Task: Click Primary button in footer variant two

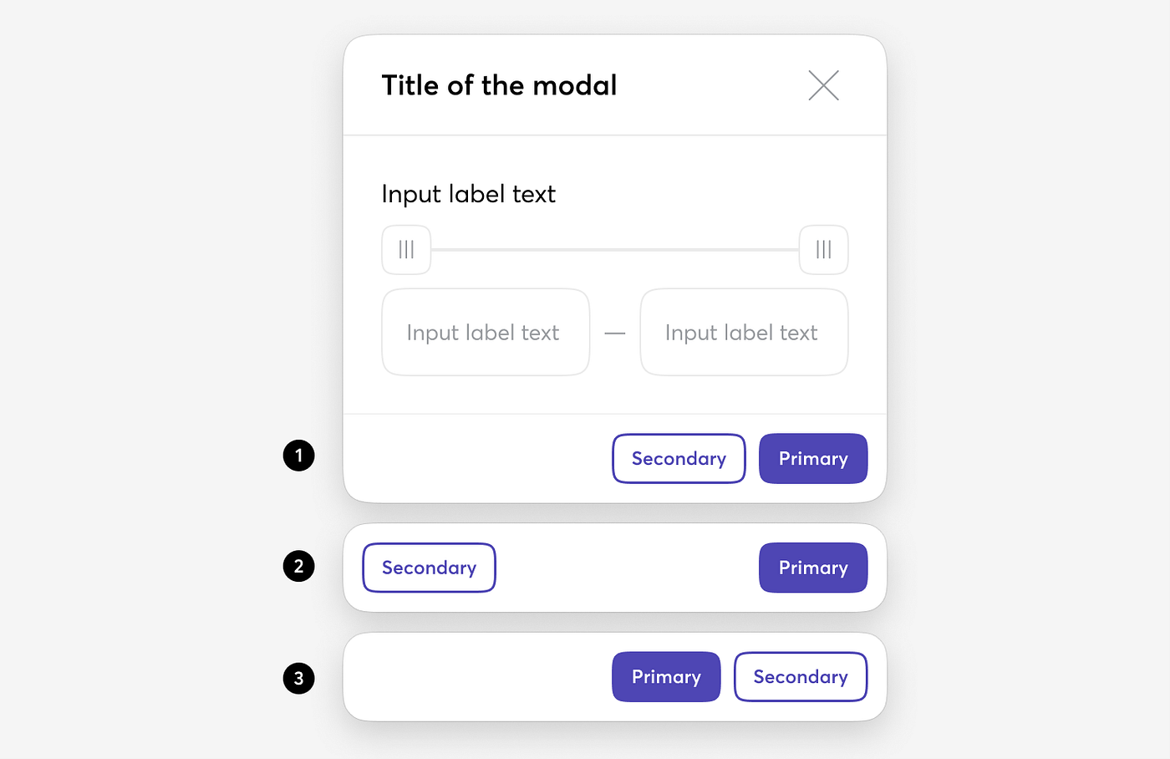Action: click(x=813, y=568)
